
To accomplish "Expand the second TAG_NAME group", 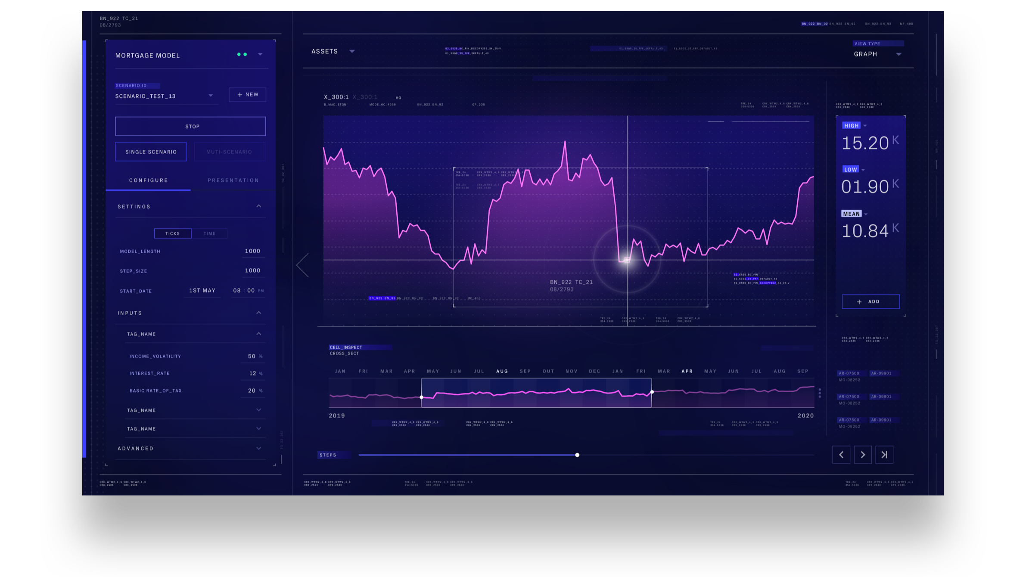I will pos(259,410).
